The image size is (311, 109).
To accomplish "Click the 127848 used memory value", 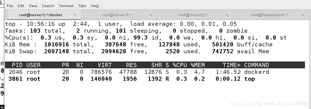I will [x=169, y=44].
